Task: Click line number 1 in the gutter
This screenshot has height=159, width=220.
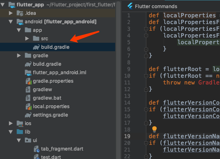Action: click(129, 16)
